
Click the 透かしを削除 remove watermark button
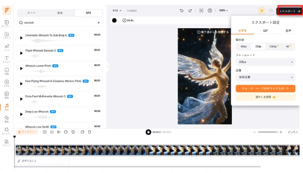(x=265, y=97)
